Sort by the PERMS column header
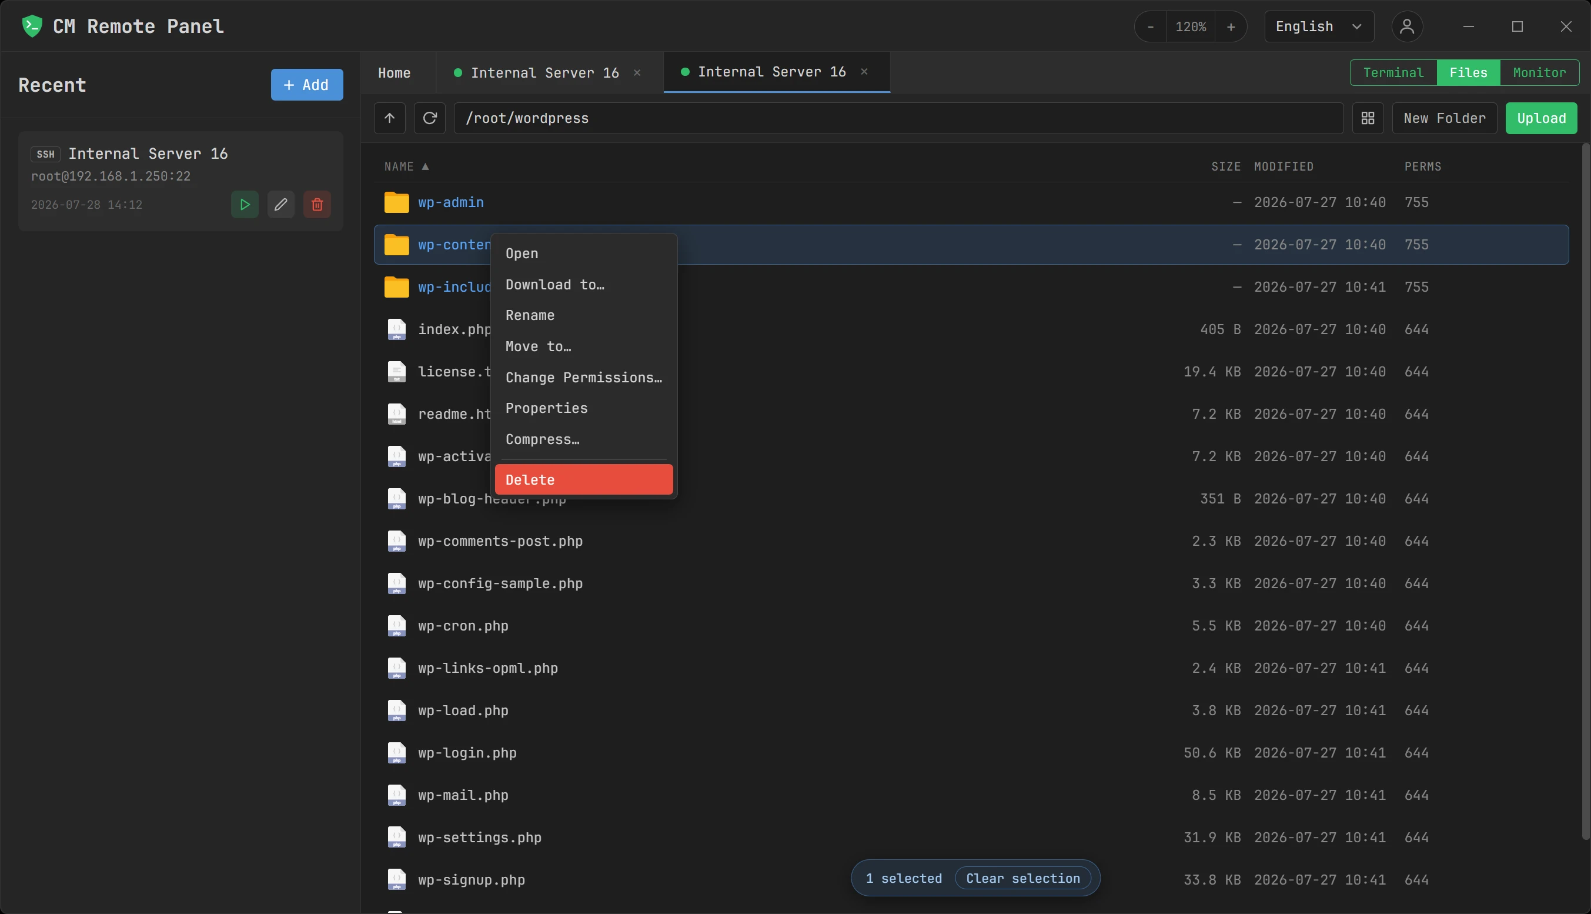 (1422, 166)
